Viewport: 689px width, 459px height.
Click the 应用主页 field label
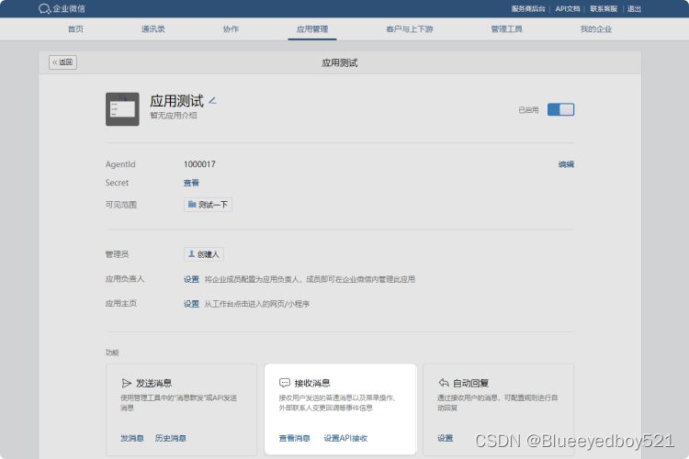click(121, 304)
